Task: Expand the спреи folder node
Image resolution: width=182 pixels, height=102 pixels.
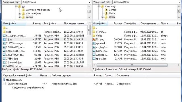Action: tap(20, 17)
